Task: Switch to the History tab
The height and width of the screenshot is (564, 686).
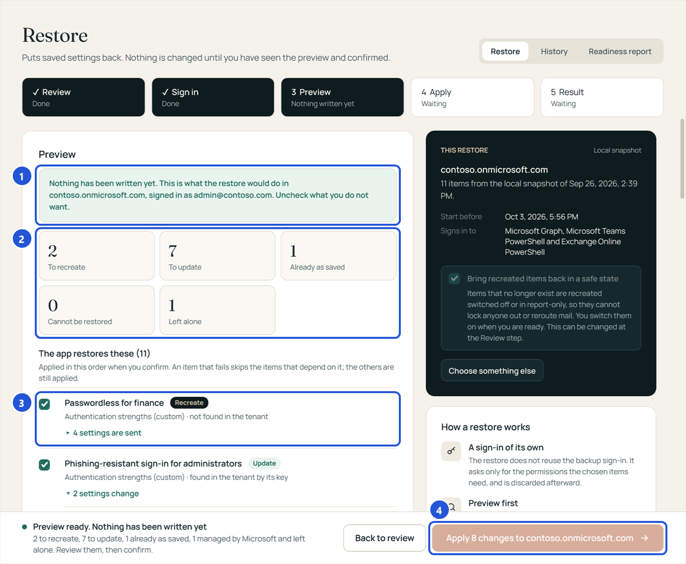Action: (x=554, y=51)
